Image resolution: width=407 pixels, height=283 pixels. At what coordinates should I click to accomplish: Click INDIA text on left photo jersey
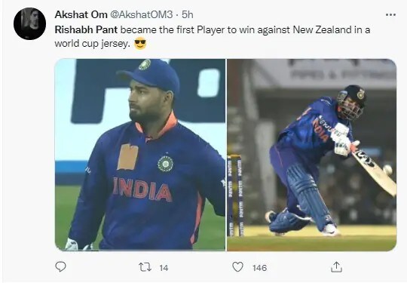click(142, 189)
